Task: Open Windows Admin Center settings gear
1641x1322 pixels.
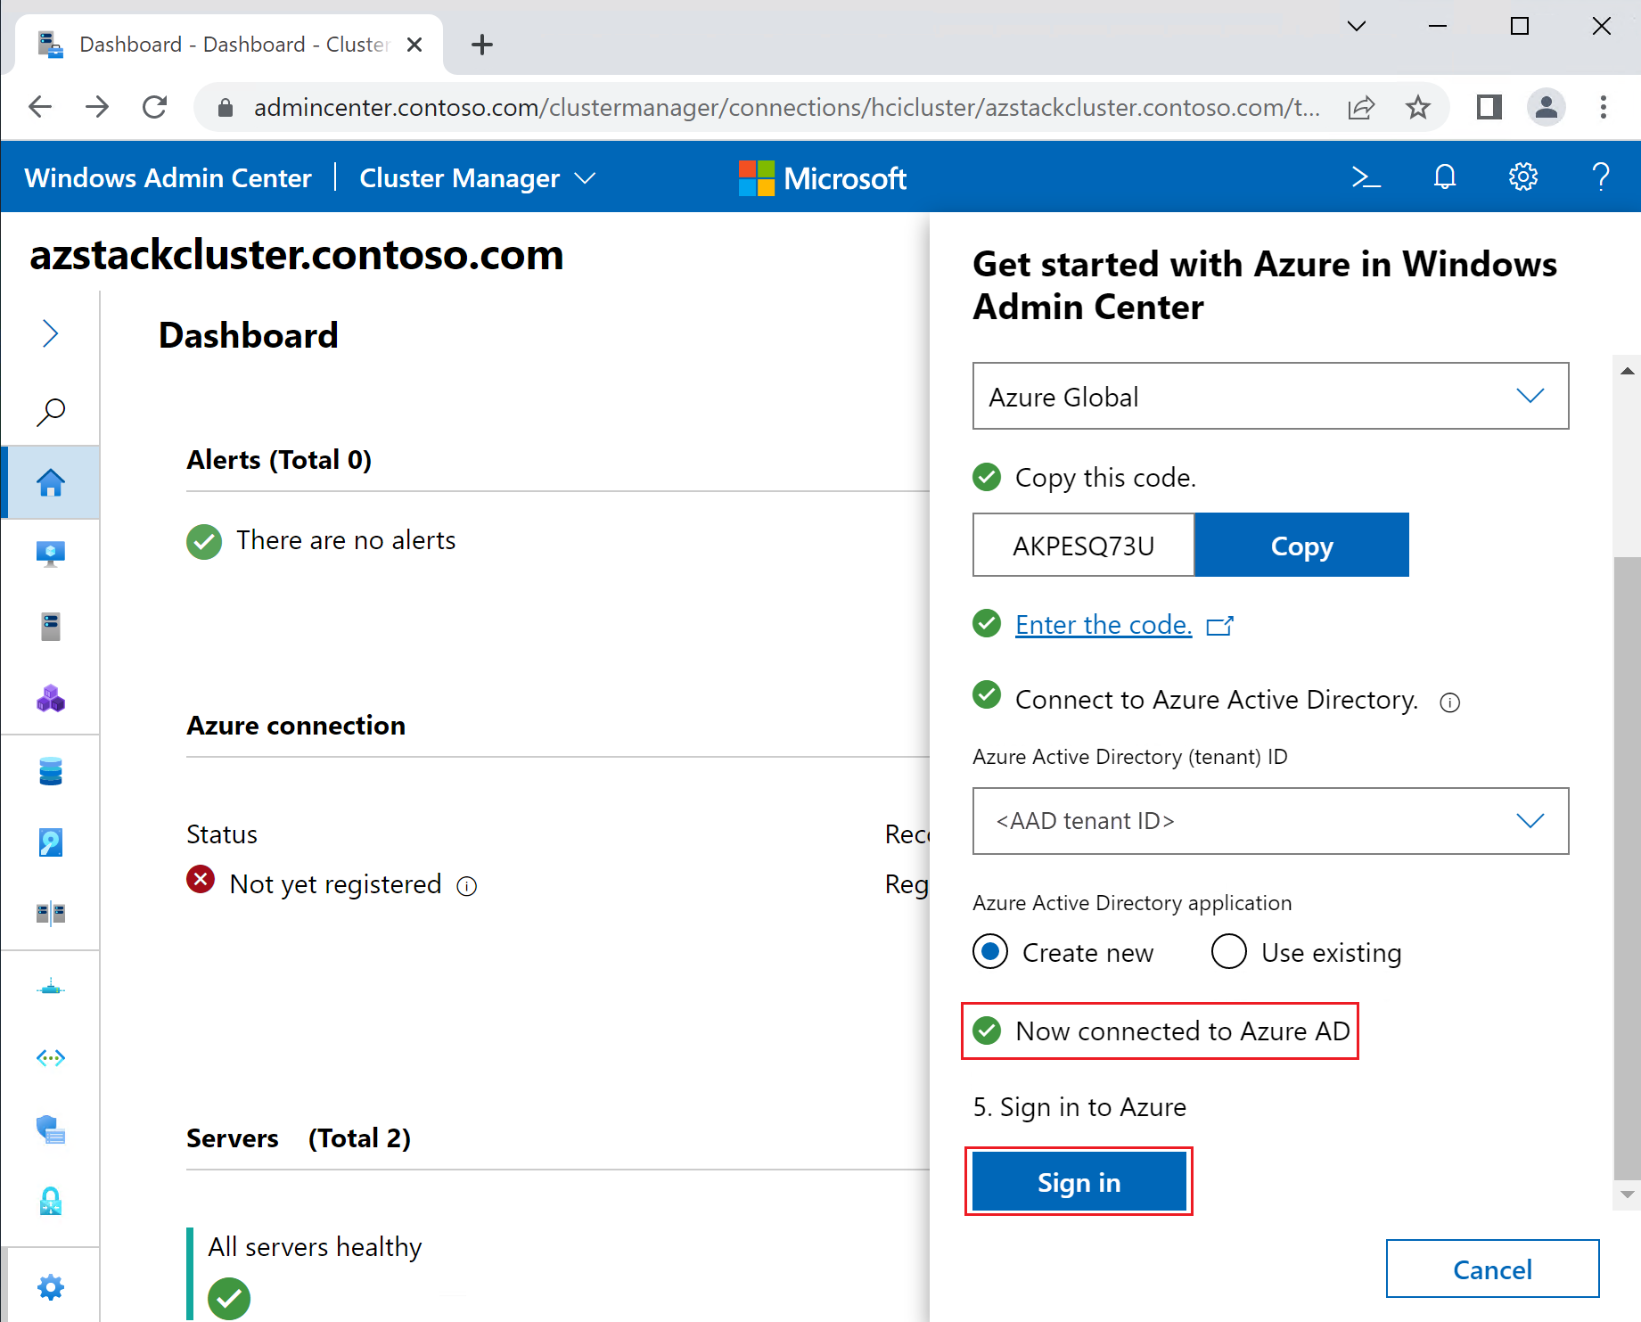Action: [x=1523, y=177]
